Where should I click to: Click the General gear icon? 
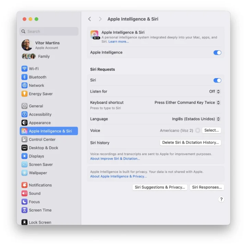tap(24, 106)
